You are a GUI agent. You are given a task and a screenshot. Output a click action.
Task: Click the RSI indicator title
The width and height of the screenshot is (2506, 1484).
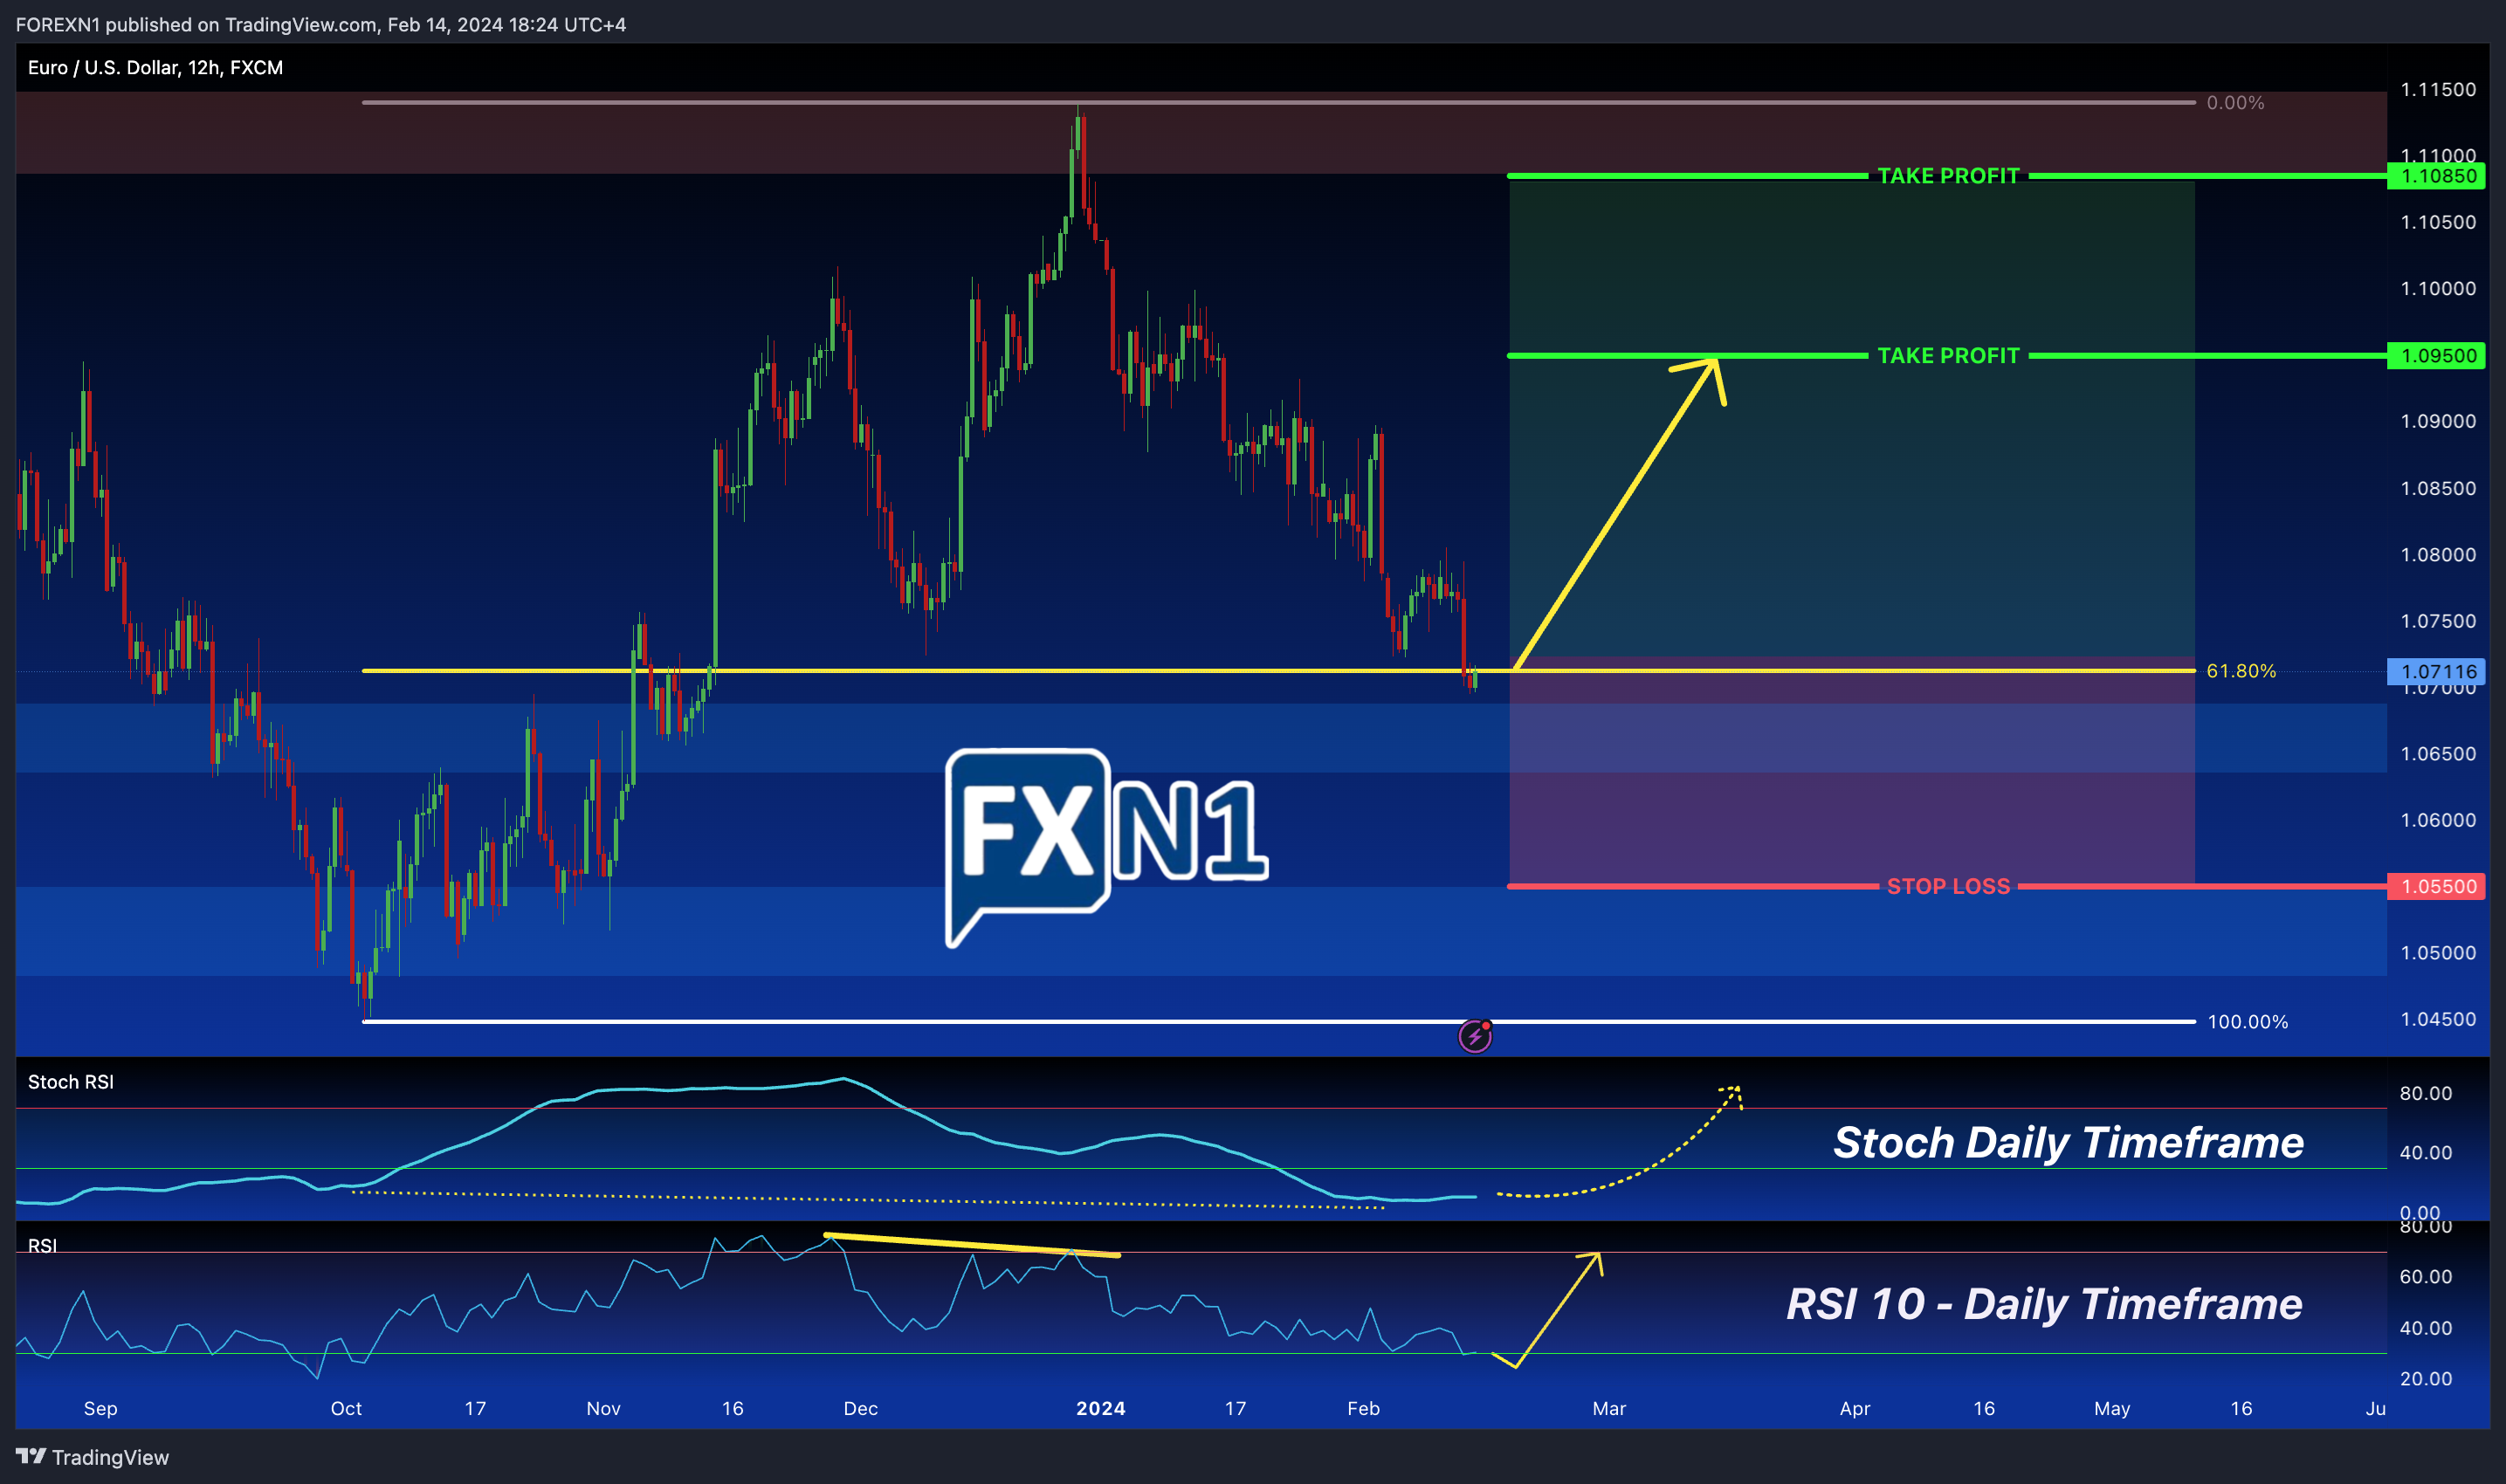[42, 1245]
